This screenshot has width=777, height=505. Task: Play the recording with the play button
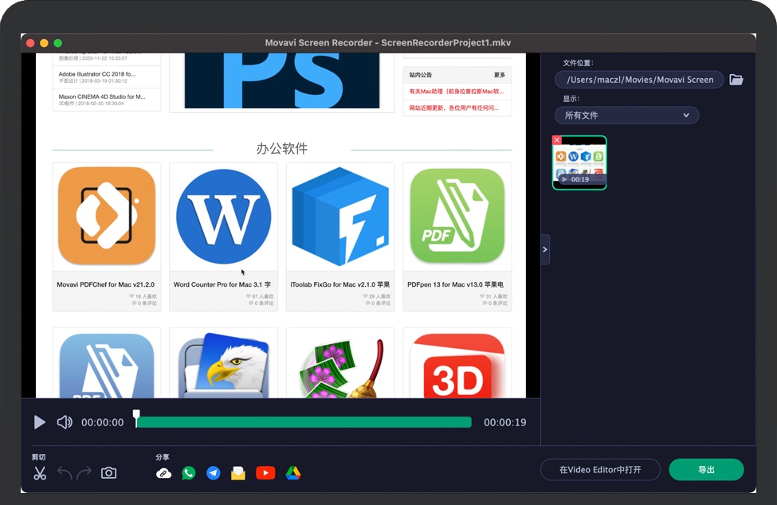(x=39, y=422)
